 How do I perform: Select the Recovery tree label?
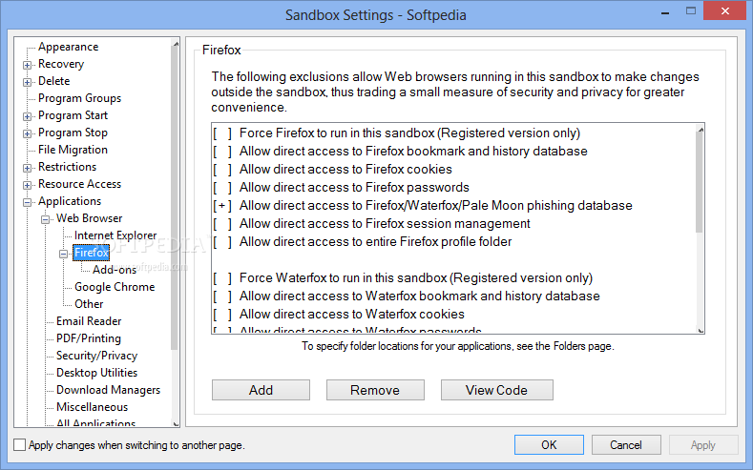click(61, 64)
